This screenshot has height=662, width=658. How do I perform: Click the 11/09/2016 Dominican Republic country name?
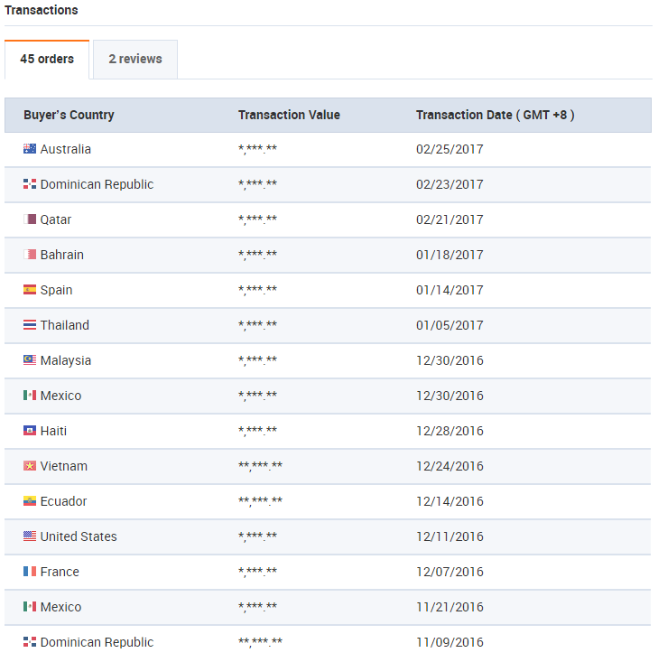point(97,642)
